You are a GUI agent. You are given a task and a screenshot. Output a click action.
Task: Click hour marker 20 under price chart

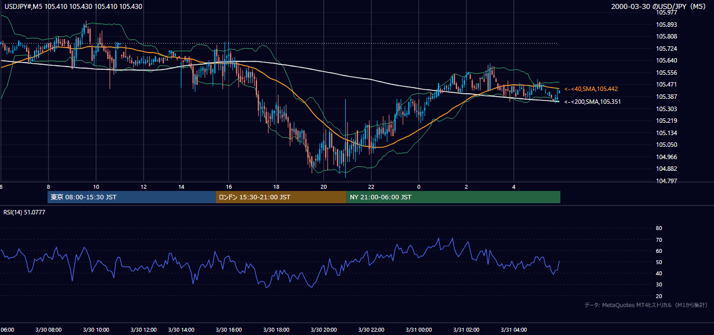pos(324,187)
